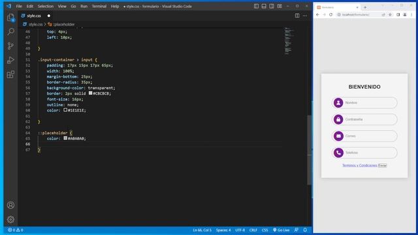The width and height of the screenshot is (418, 235).
Task: Click style.css in the breadcrumb
Action: pyautogui.click(x=35, y=24)
